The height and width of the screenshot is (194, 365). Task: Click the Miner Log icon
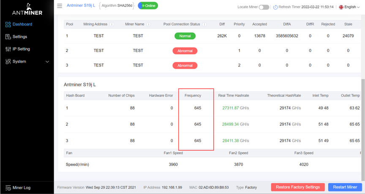click(8, 188)
